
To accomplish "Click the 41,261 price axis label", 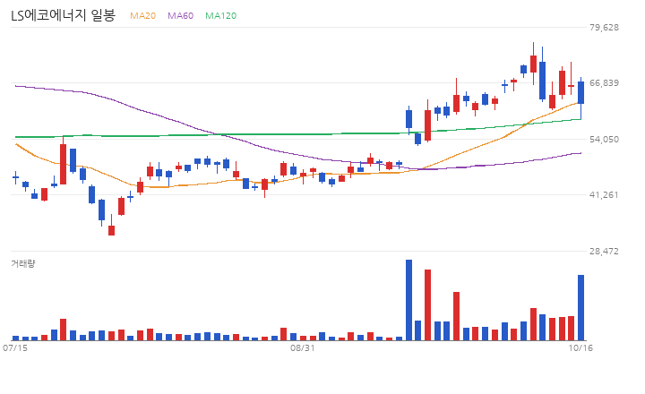I will [x=604, y=194].
